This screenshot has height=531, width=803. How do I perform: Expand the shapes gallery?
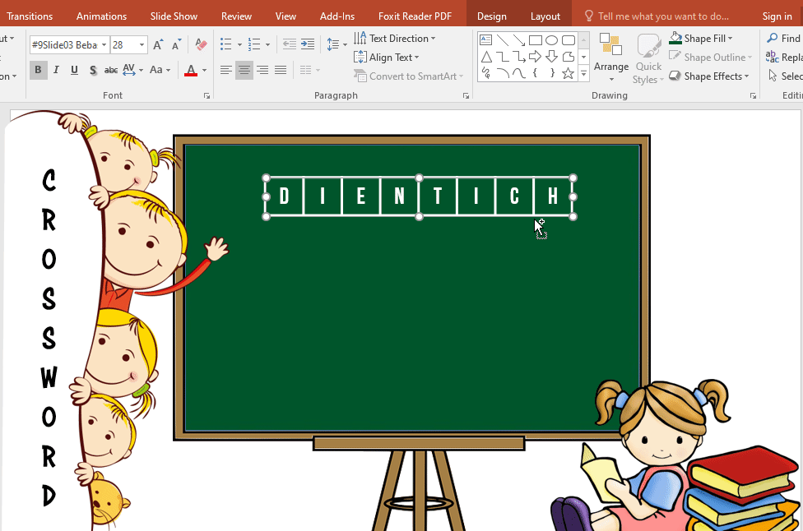coord(584,74)
